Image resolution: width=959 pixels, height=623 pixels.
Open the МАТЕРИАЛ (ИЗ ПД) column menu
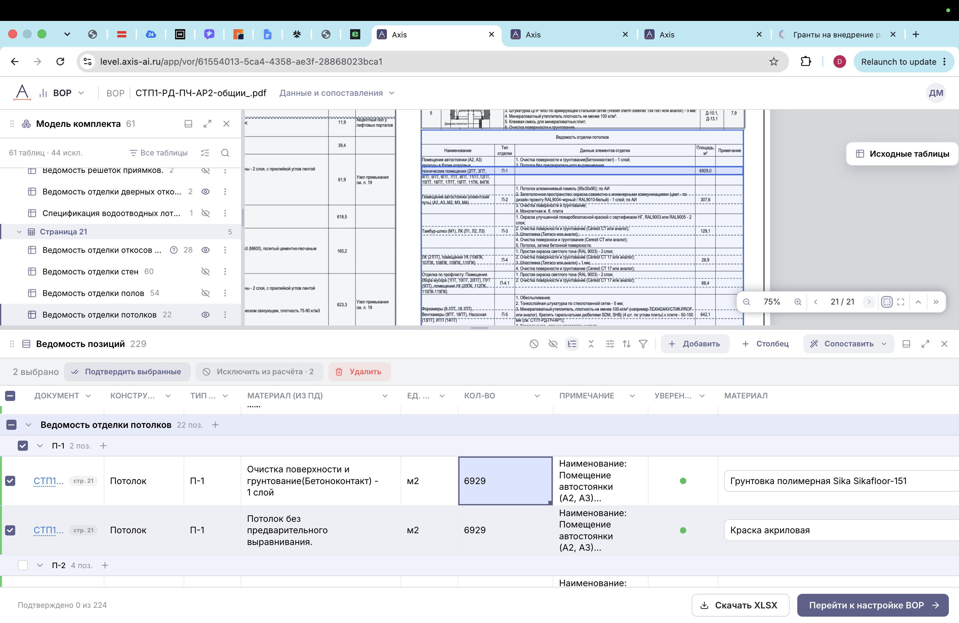(x=385, y=396)
